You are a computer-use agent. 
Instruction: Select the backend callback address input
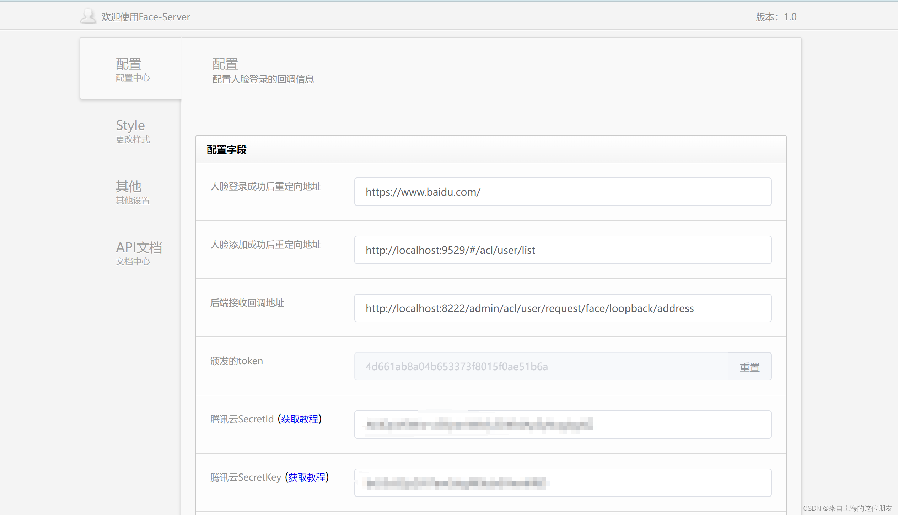pos(562,308)
